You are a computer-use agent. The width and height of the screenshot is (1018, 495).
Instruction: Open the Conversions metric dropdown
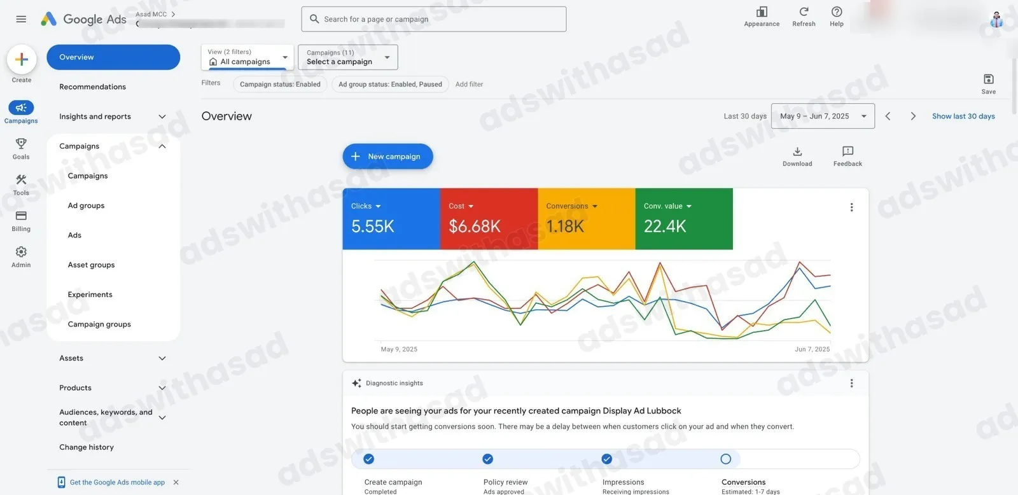(x=572, y=206)
